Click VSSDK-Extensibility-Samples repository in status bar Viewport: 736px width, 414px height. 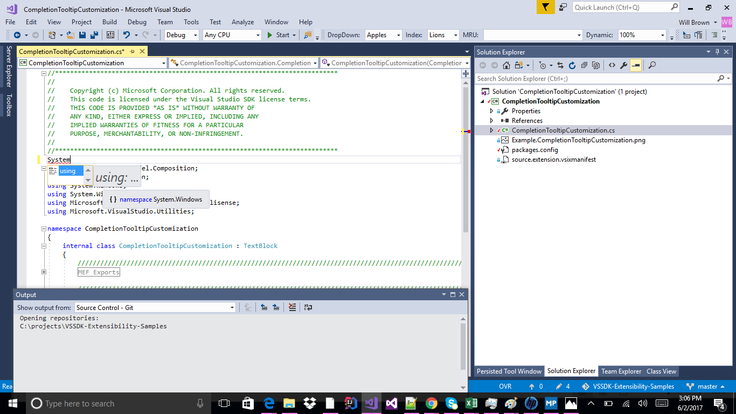[x=628, y=387]
